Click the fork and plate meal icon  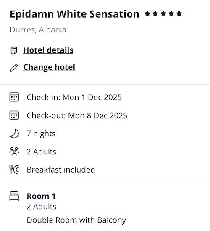14,170
